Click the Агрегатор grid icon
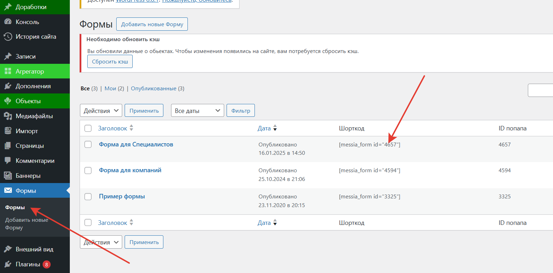Screen dimensions: 553x273 [8, 71]
